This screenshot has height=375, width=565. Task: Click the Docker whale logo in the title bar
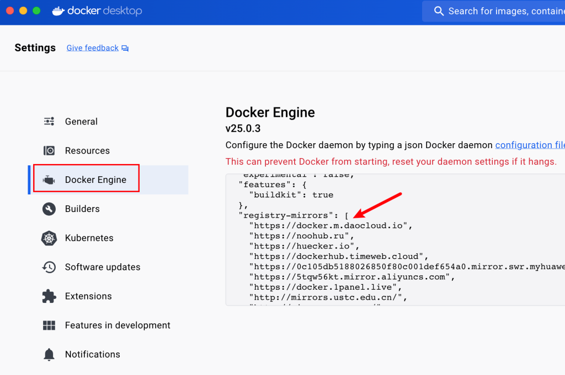coord(58,11)
